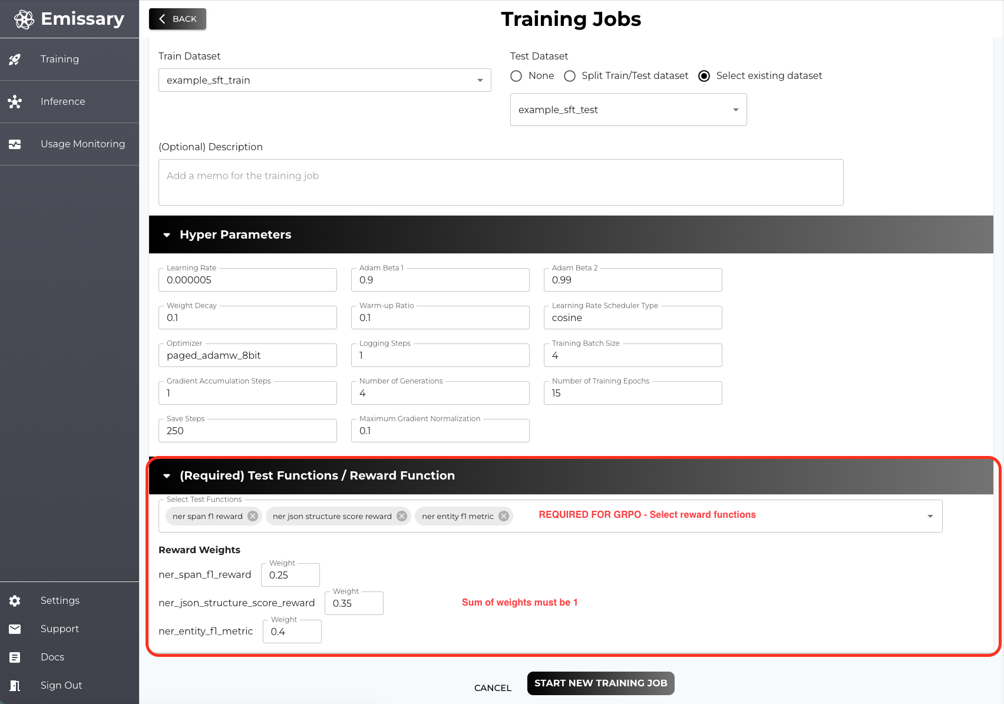Select the None test dataset option
The image size is (1004, 704).
[x=516, y=76]
